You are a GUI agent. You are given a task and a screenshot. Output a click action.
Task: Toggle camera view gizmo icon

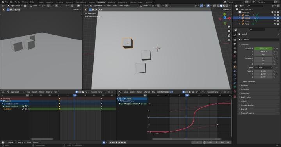point(229,35)
